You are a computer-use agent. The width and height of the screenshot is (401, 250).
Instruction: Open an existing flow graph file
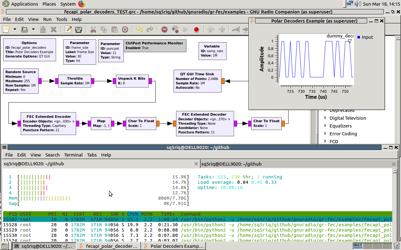(25, 29)
